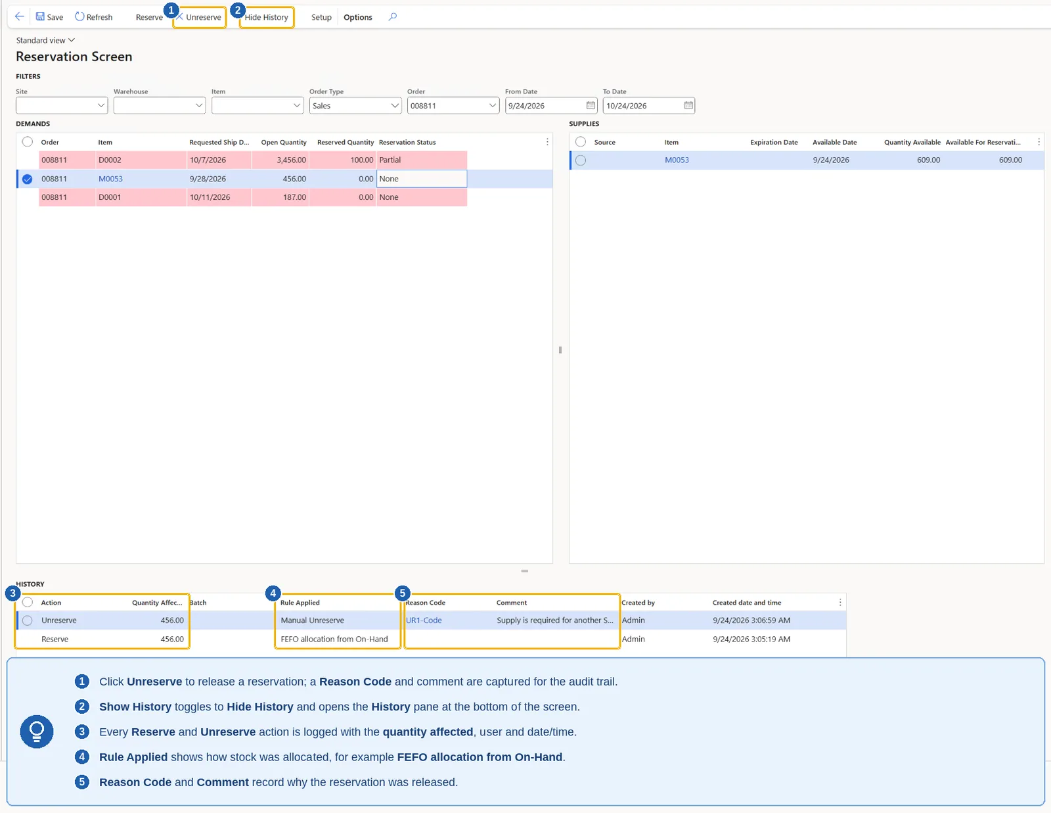This screenshot has width=1051, height=813.
Task: Open the UR1-Code reason code link
Action: coord(424,620)
